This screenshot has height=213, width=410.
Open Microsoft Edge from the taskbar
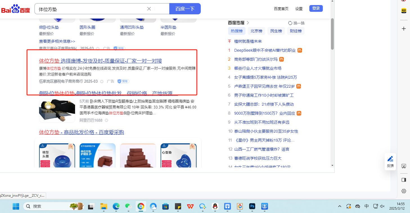[x=116, y=206]
